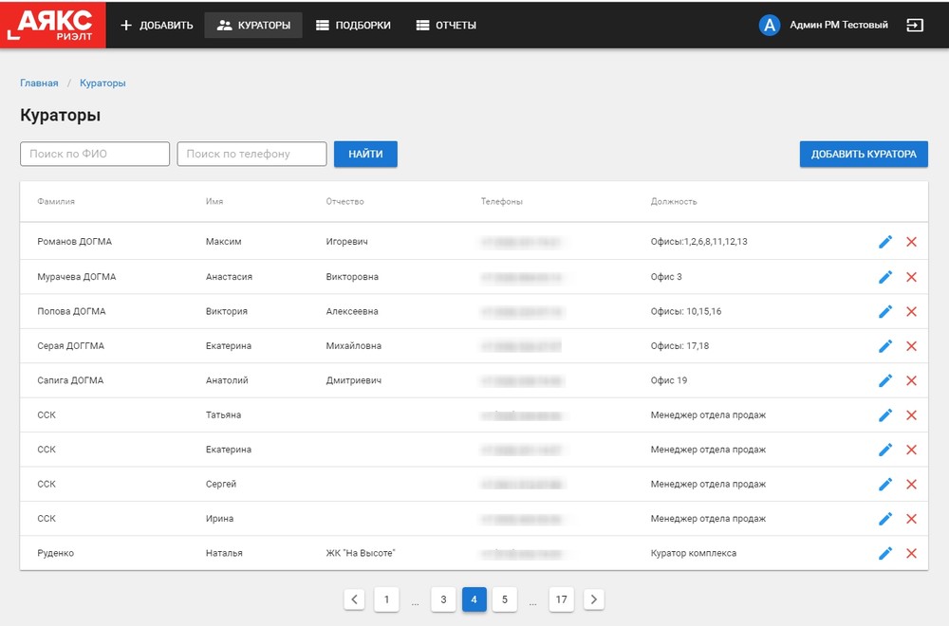Click the Кураторы breadcrumb link
Image resolution: width=949 pixels, height=626 pixels.
pos(102,83)
